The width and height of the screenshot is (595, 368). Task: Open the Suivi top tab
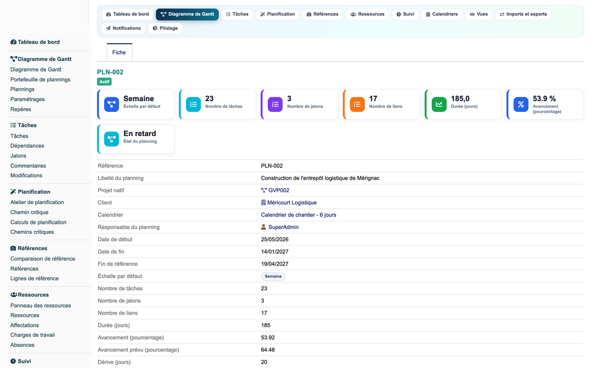click(x=405, y=14)
